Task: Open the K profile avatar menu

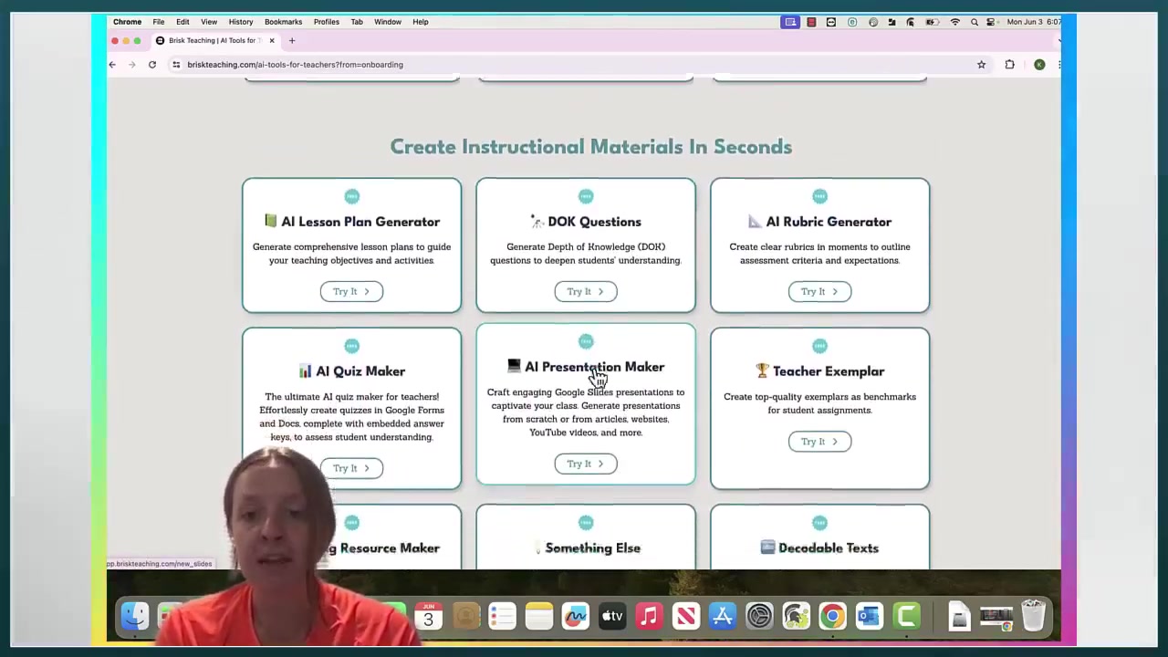Action: (x=1039, y=64)
